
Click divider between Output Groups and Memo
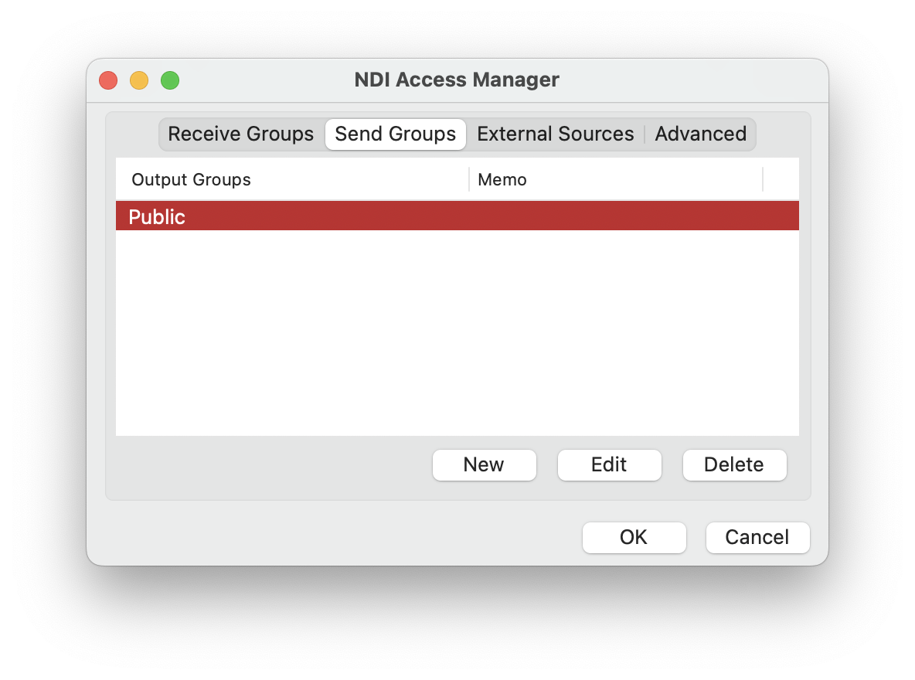(469, 179)
